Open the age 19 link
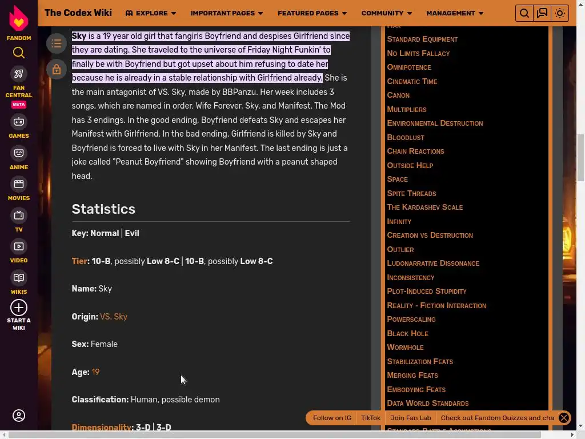 (x=95, y=372)
